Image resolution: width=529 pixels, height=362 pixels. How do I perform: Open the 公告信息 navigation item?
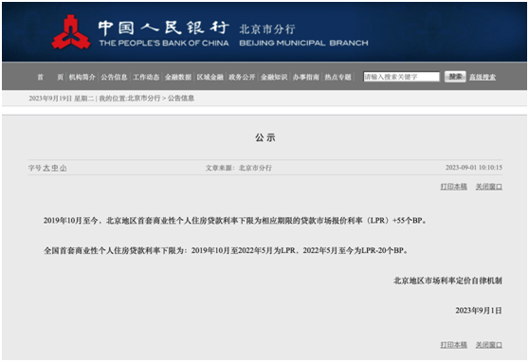point(114,78)
